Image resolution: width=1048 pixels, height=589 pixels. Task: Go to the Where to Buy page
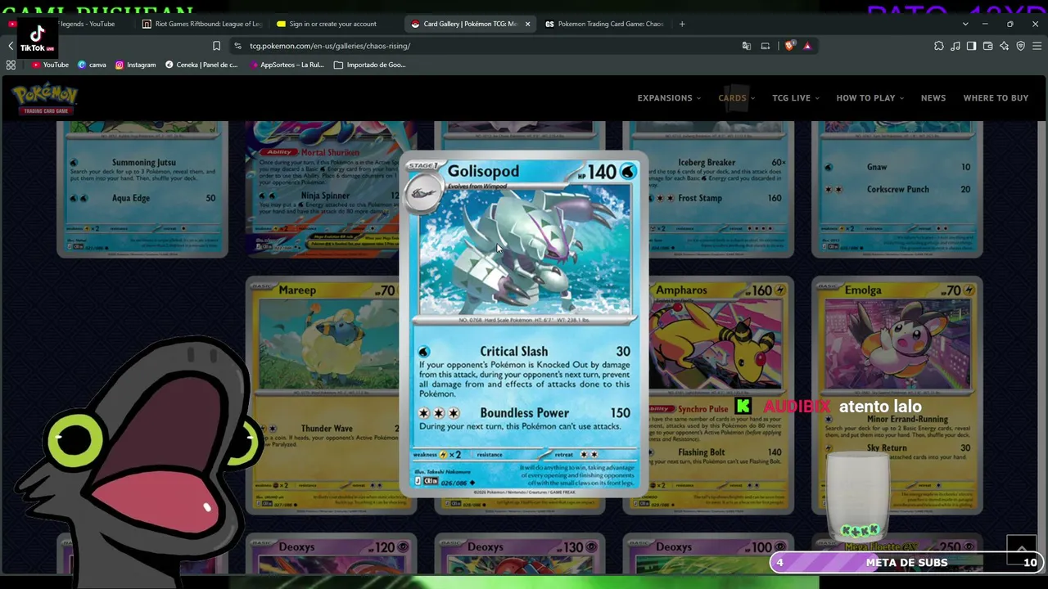(x=996, y=98)
